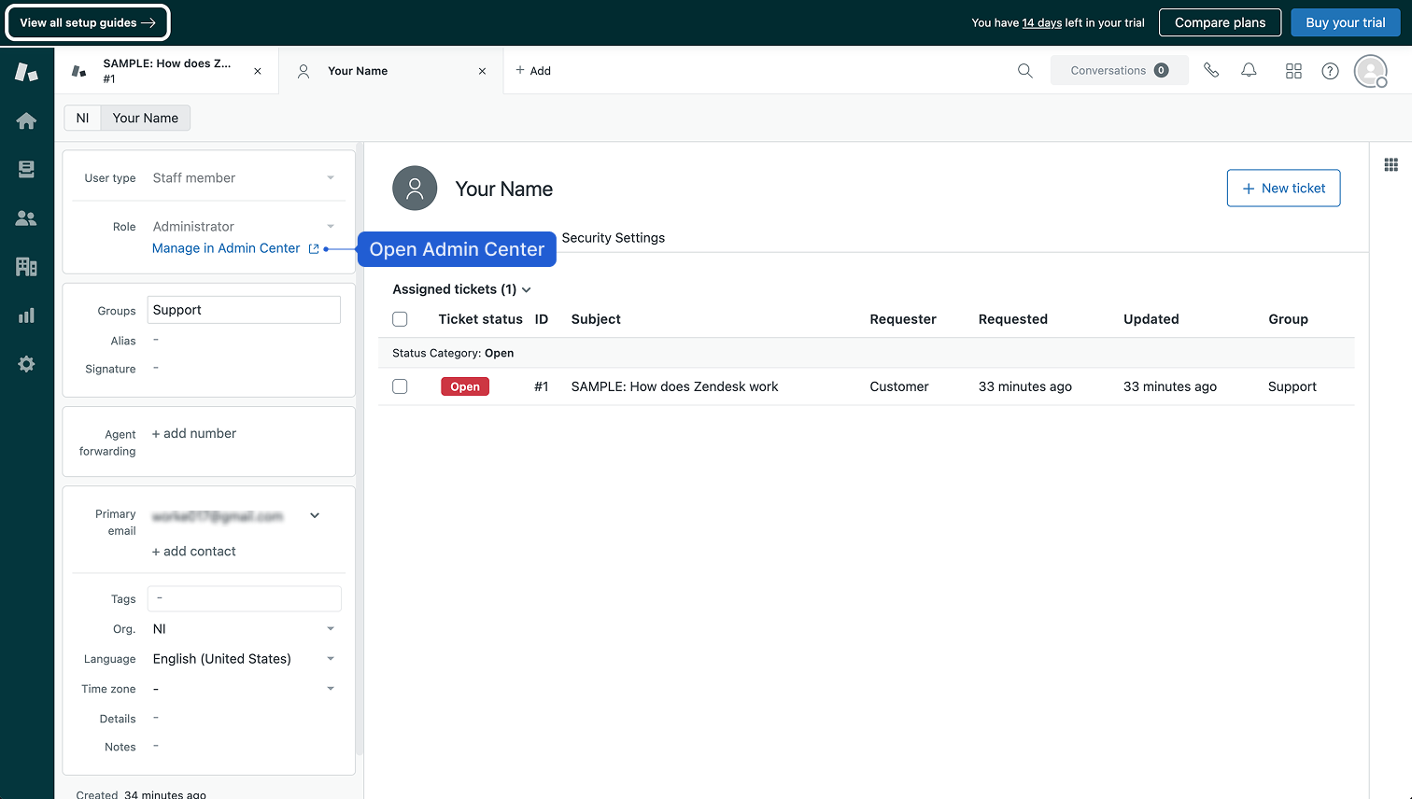Open Manage in Admin Center link
The image size is (1412, 799).
pos(226,248)
